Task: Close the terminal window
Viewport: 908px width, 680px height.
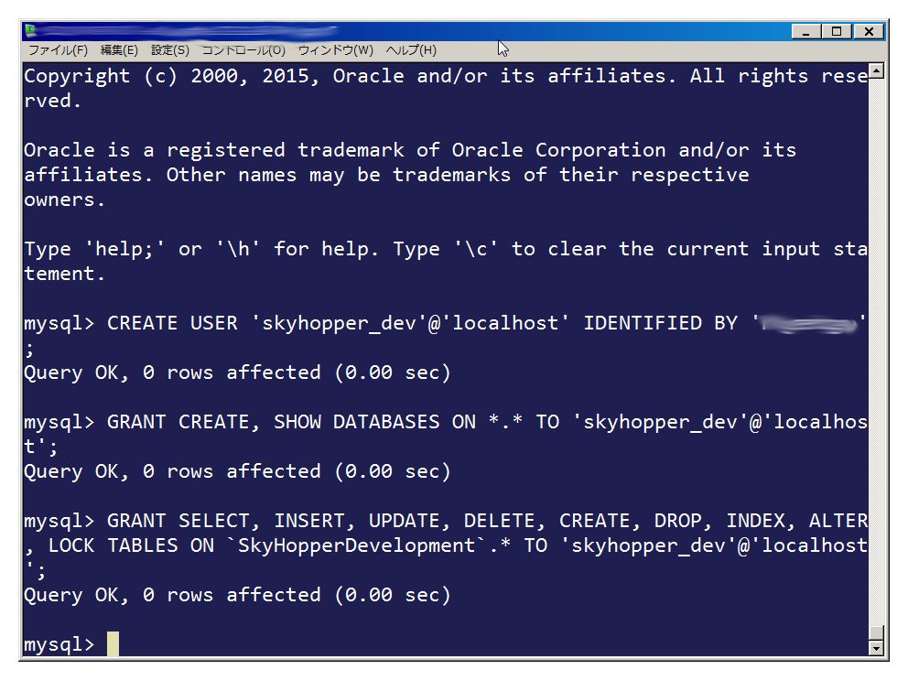Action: [x=869, y=31]
